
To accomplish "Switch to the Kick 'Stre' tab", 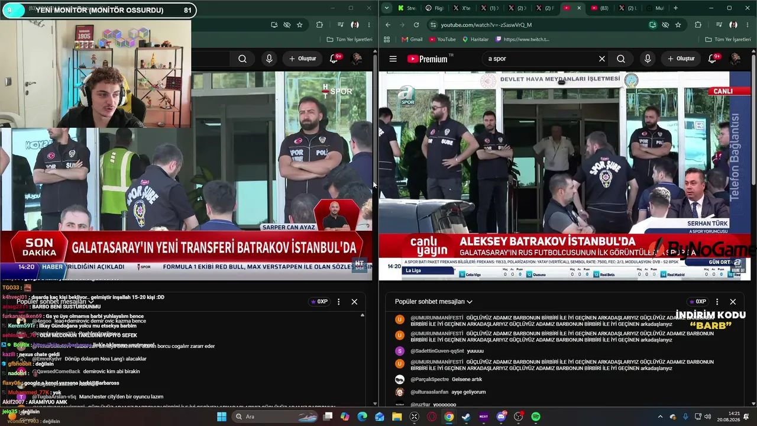I will click(407, 8).
